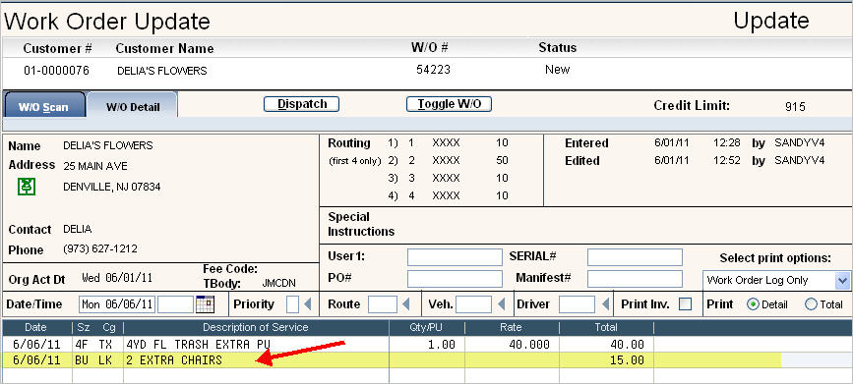
Task: Switch to the W/O Scan tab
Action: pos(44,106)
